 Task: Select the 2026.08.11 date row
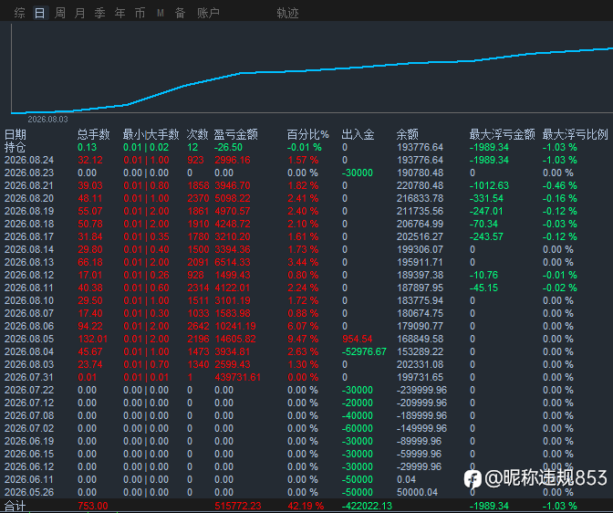click(x=29, y=288)
